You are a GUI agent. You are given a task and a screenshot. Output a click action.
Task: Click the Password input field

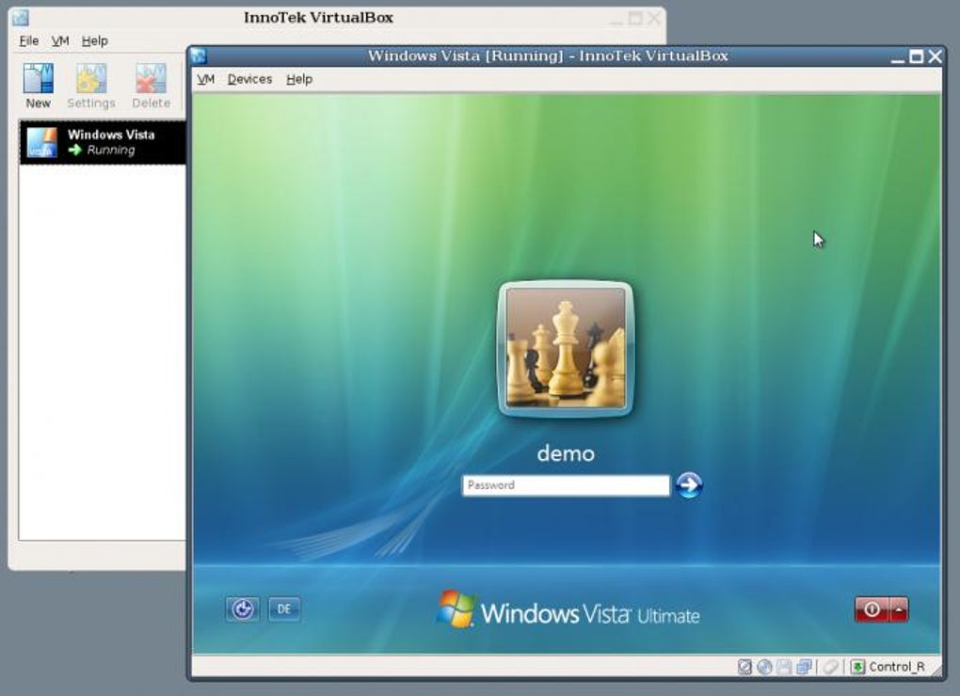tap(566, 485)
